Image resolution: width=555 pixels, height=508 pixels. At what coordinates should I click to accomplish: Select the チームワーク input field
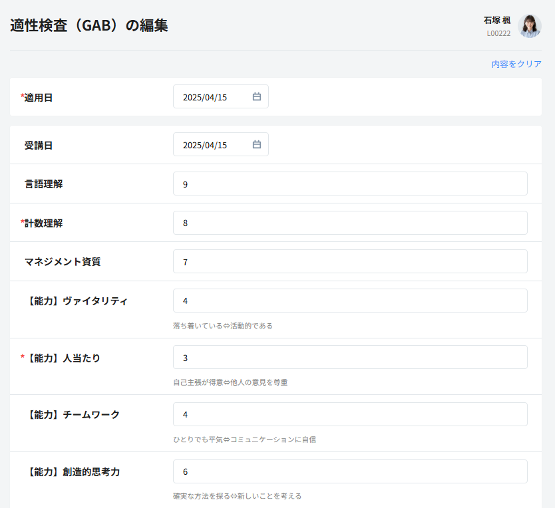tap(350, 414)
